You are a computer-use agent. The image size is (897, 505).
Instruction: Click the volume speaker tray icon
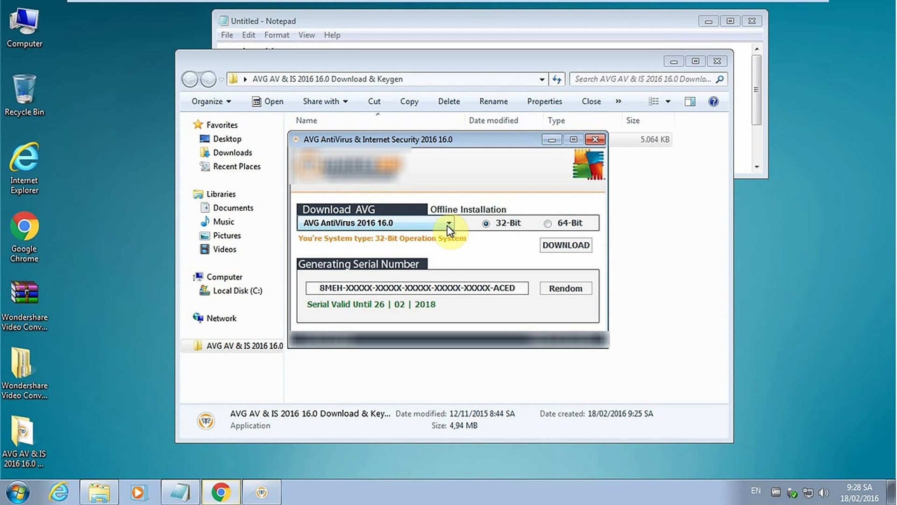(x=824, y=492)
